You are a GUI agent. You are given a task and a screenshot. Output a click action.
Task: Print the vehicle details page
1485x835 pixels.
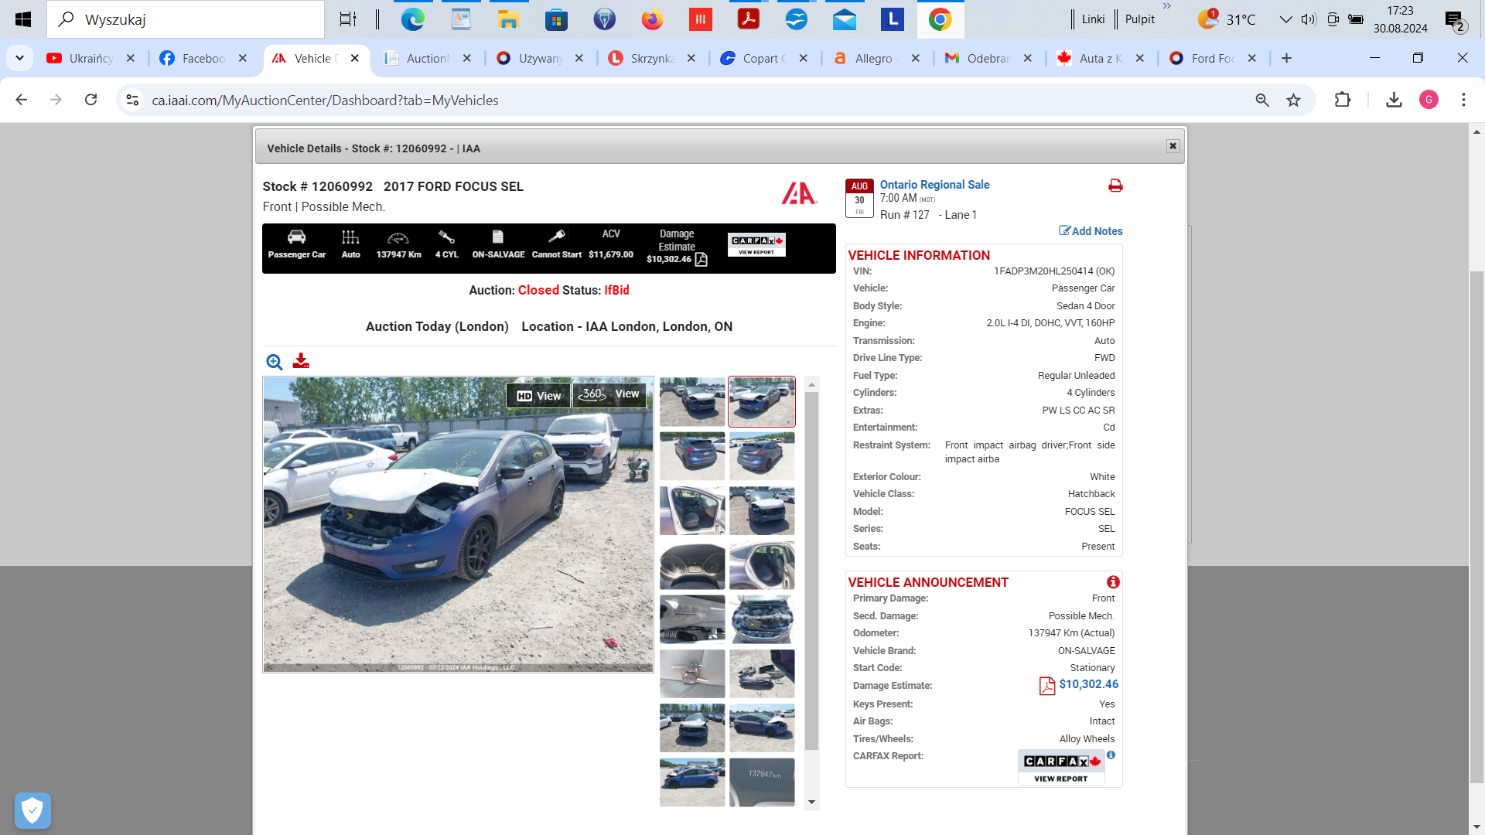(x=1115, y=186)
